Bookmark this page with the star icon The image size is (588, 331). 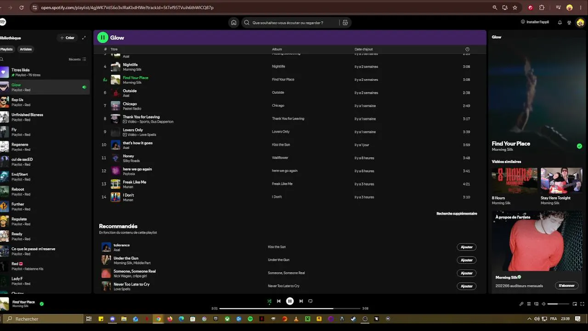(x=515, y=7)
